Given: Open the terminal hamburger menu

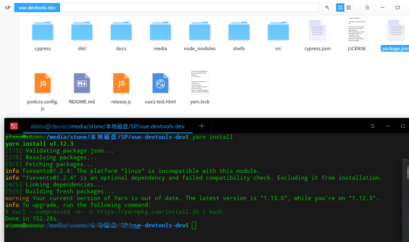Looking at the screenshot, I should tap(372, 126).
